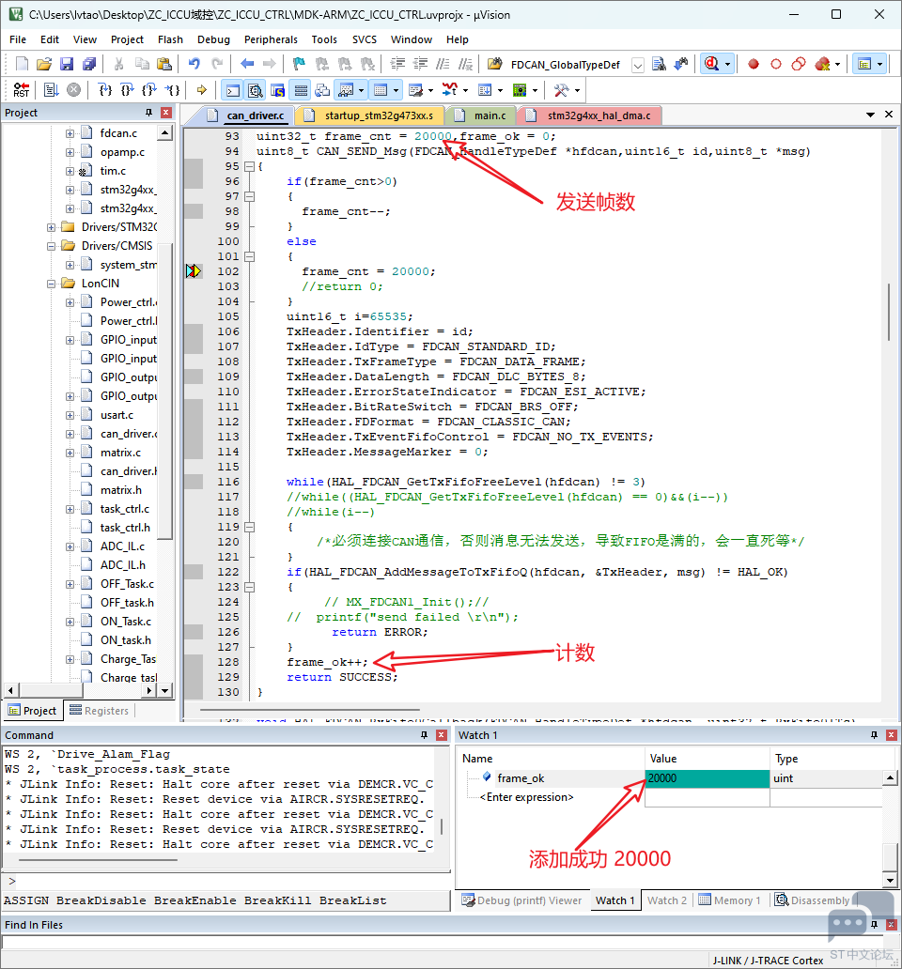Open the Watch 2 tab

666,900
